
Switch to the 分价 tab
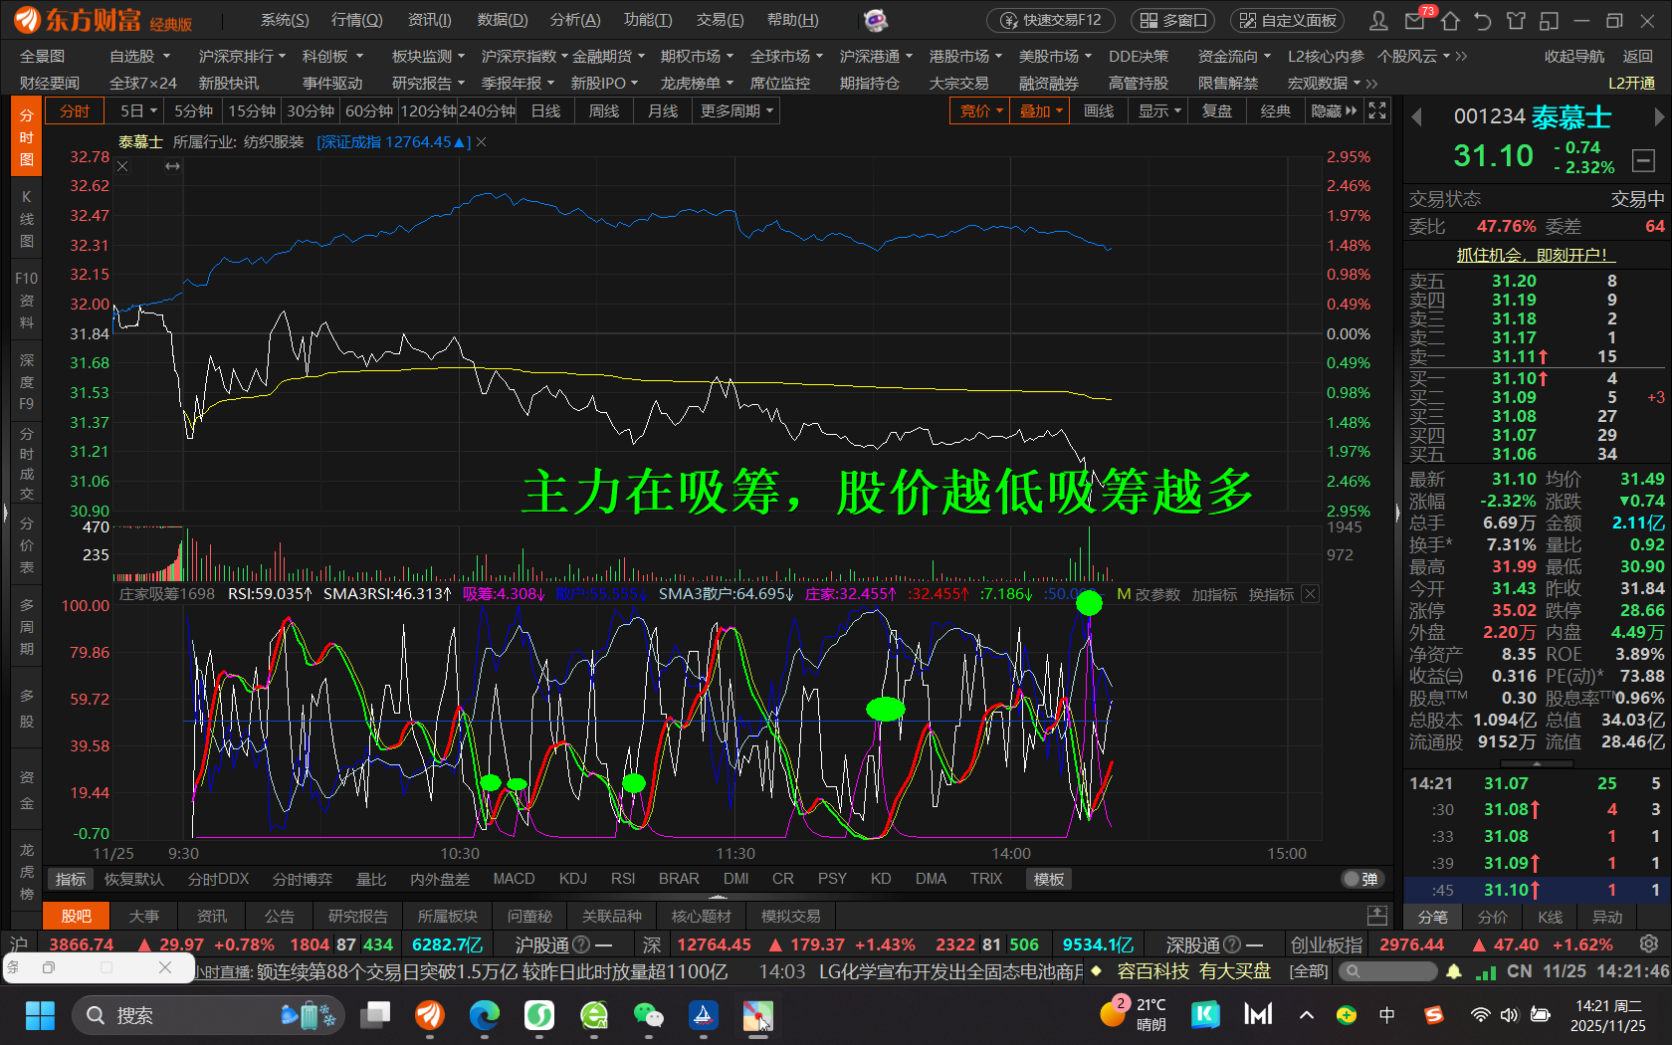(1492, 917)
